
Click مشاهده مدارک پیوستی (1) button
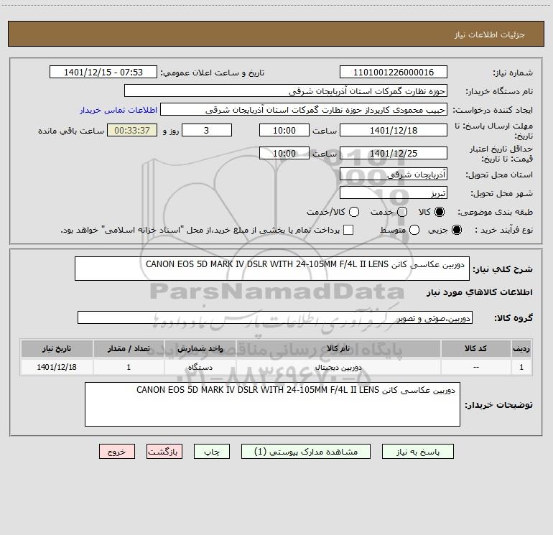pos(306,452)
